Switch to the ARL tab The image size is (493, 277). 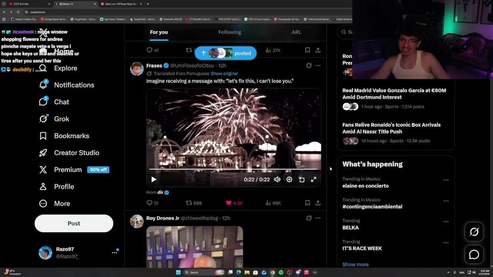(296, 32)
